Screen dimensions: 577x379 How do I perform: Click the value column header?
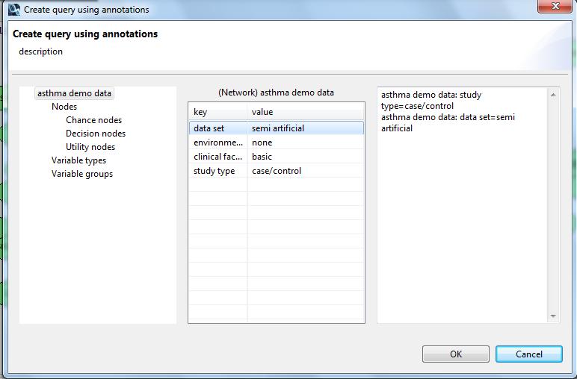[x=306, y=112]
